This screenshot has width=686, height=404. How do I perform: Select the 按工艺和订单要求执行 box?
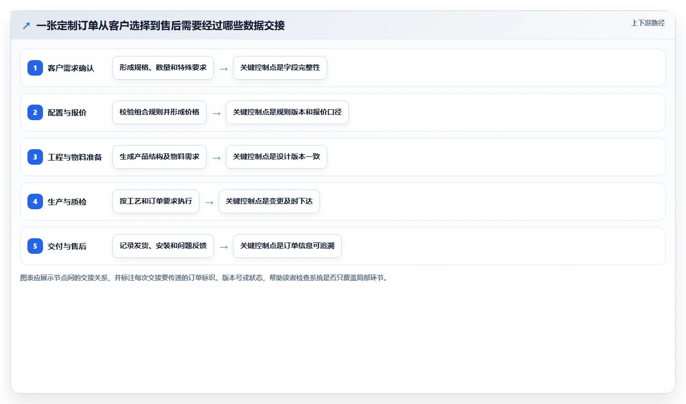tap(156, 201)
